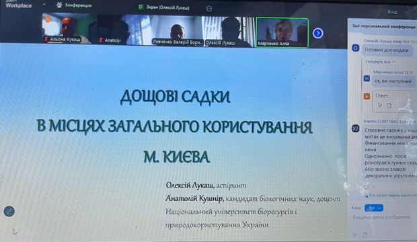Click the Кто может видеть ваши сообщения notice
Screen dimensions: 417x242
pos(391,196)
